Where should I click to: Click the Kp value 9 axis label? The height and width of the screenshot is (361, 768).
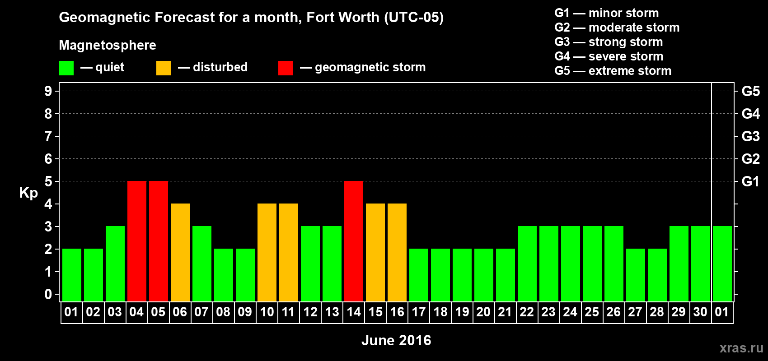[48, 91]
